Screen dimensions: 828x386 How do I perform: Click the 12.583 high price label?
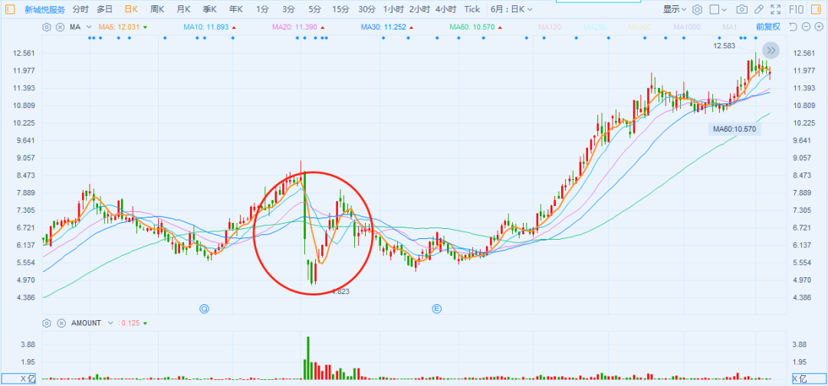point(724,46)
